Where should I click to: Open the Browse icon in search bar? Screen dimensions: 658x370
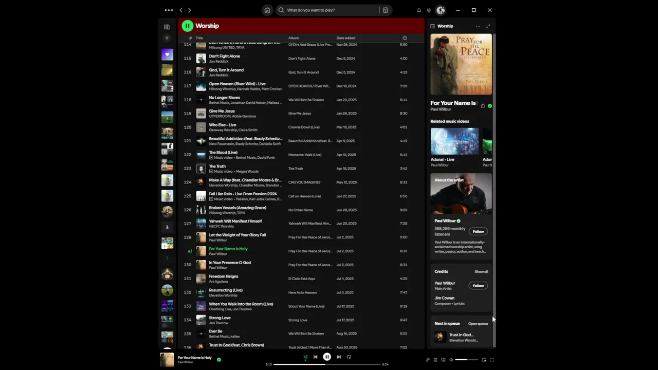(385, 10)
